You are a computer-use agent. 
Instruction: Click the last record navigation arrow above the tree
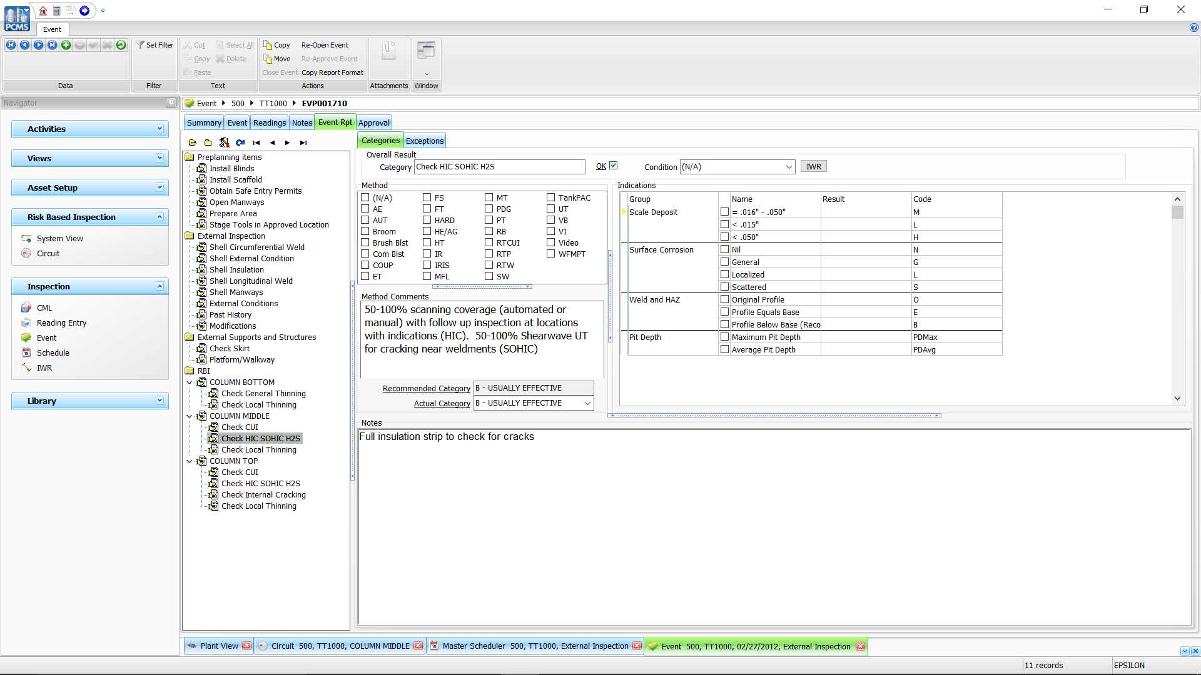tap(303, 142)
